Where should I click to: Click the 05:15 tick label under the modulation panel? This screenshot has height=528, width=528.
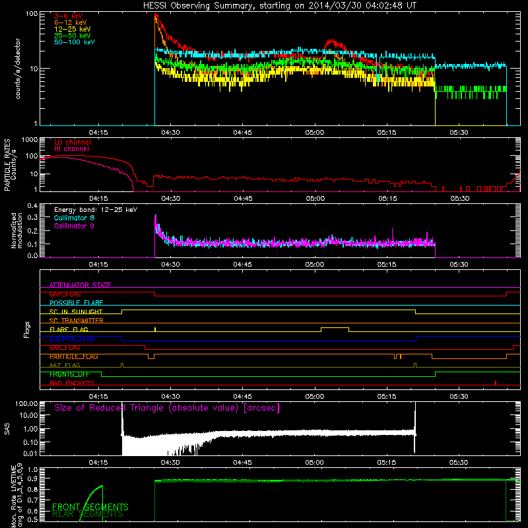coord(387,265)
